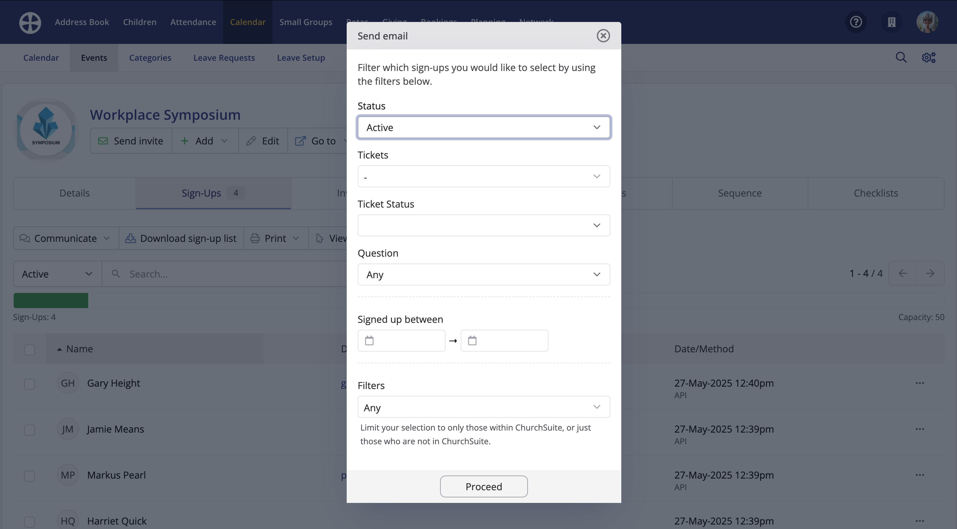Image resolution: width=957 pixels, height=529 pixels.
Task: Open actions menu for Gary Height row
Action: click(920, 383)
